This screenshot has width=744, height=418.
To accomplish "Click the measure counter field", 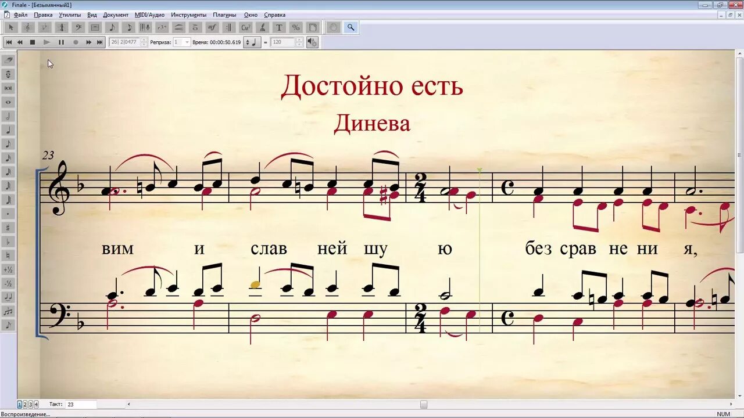I will pos(124,42).
